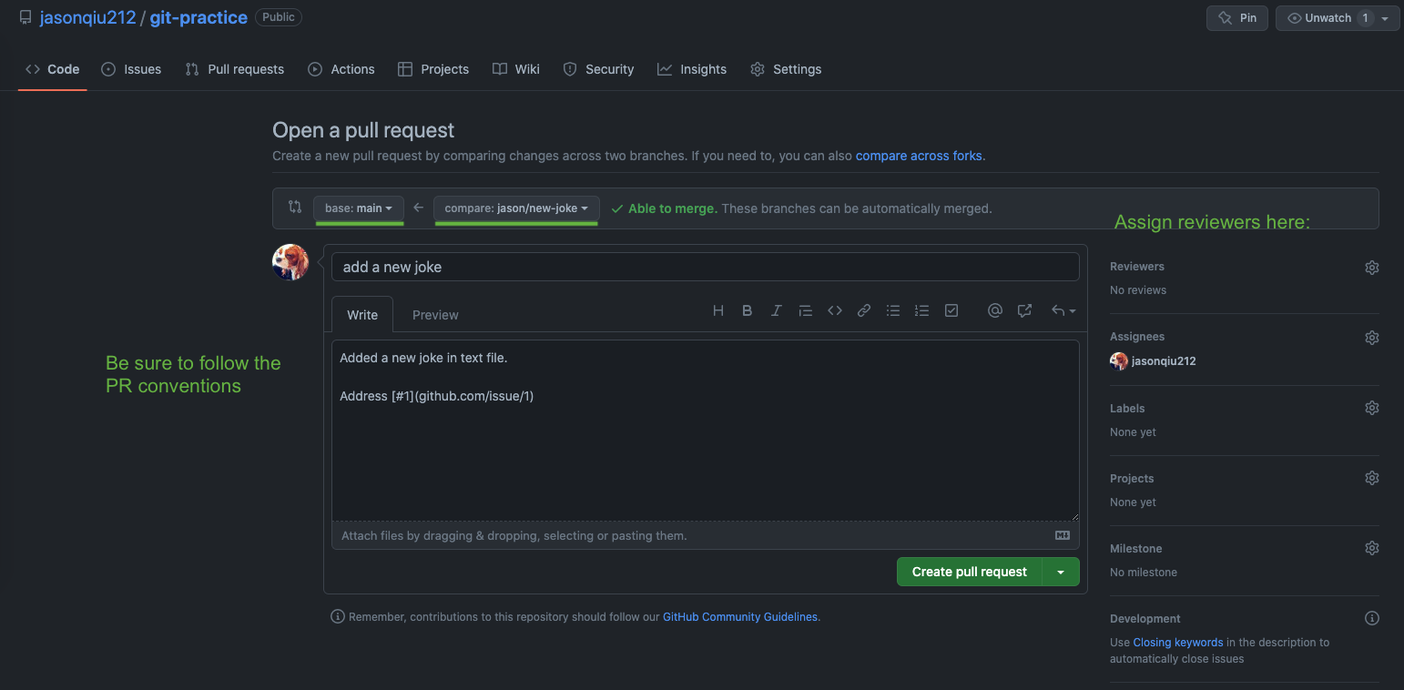Open the base: main branch dropdown
The image size is (1404, 690).
359,208
